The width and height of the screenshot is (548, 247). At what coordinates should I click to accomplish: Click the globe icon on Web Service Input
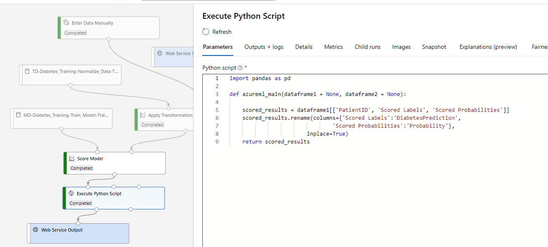click(x=159, y=53)
